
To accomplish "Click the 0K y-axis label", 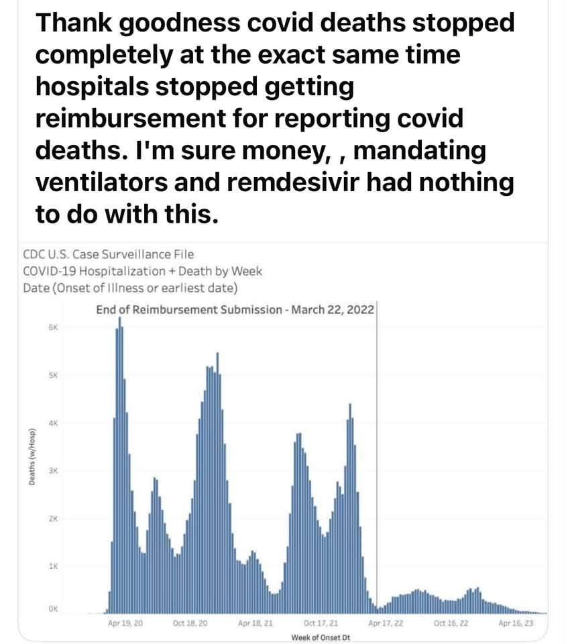I will point(54,608).
